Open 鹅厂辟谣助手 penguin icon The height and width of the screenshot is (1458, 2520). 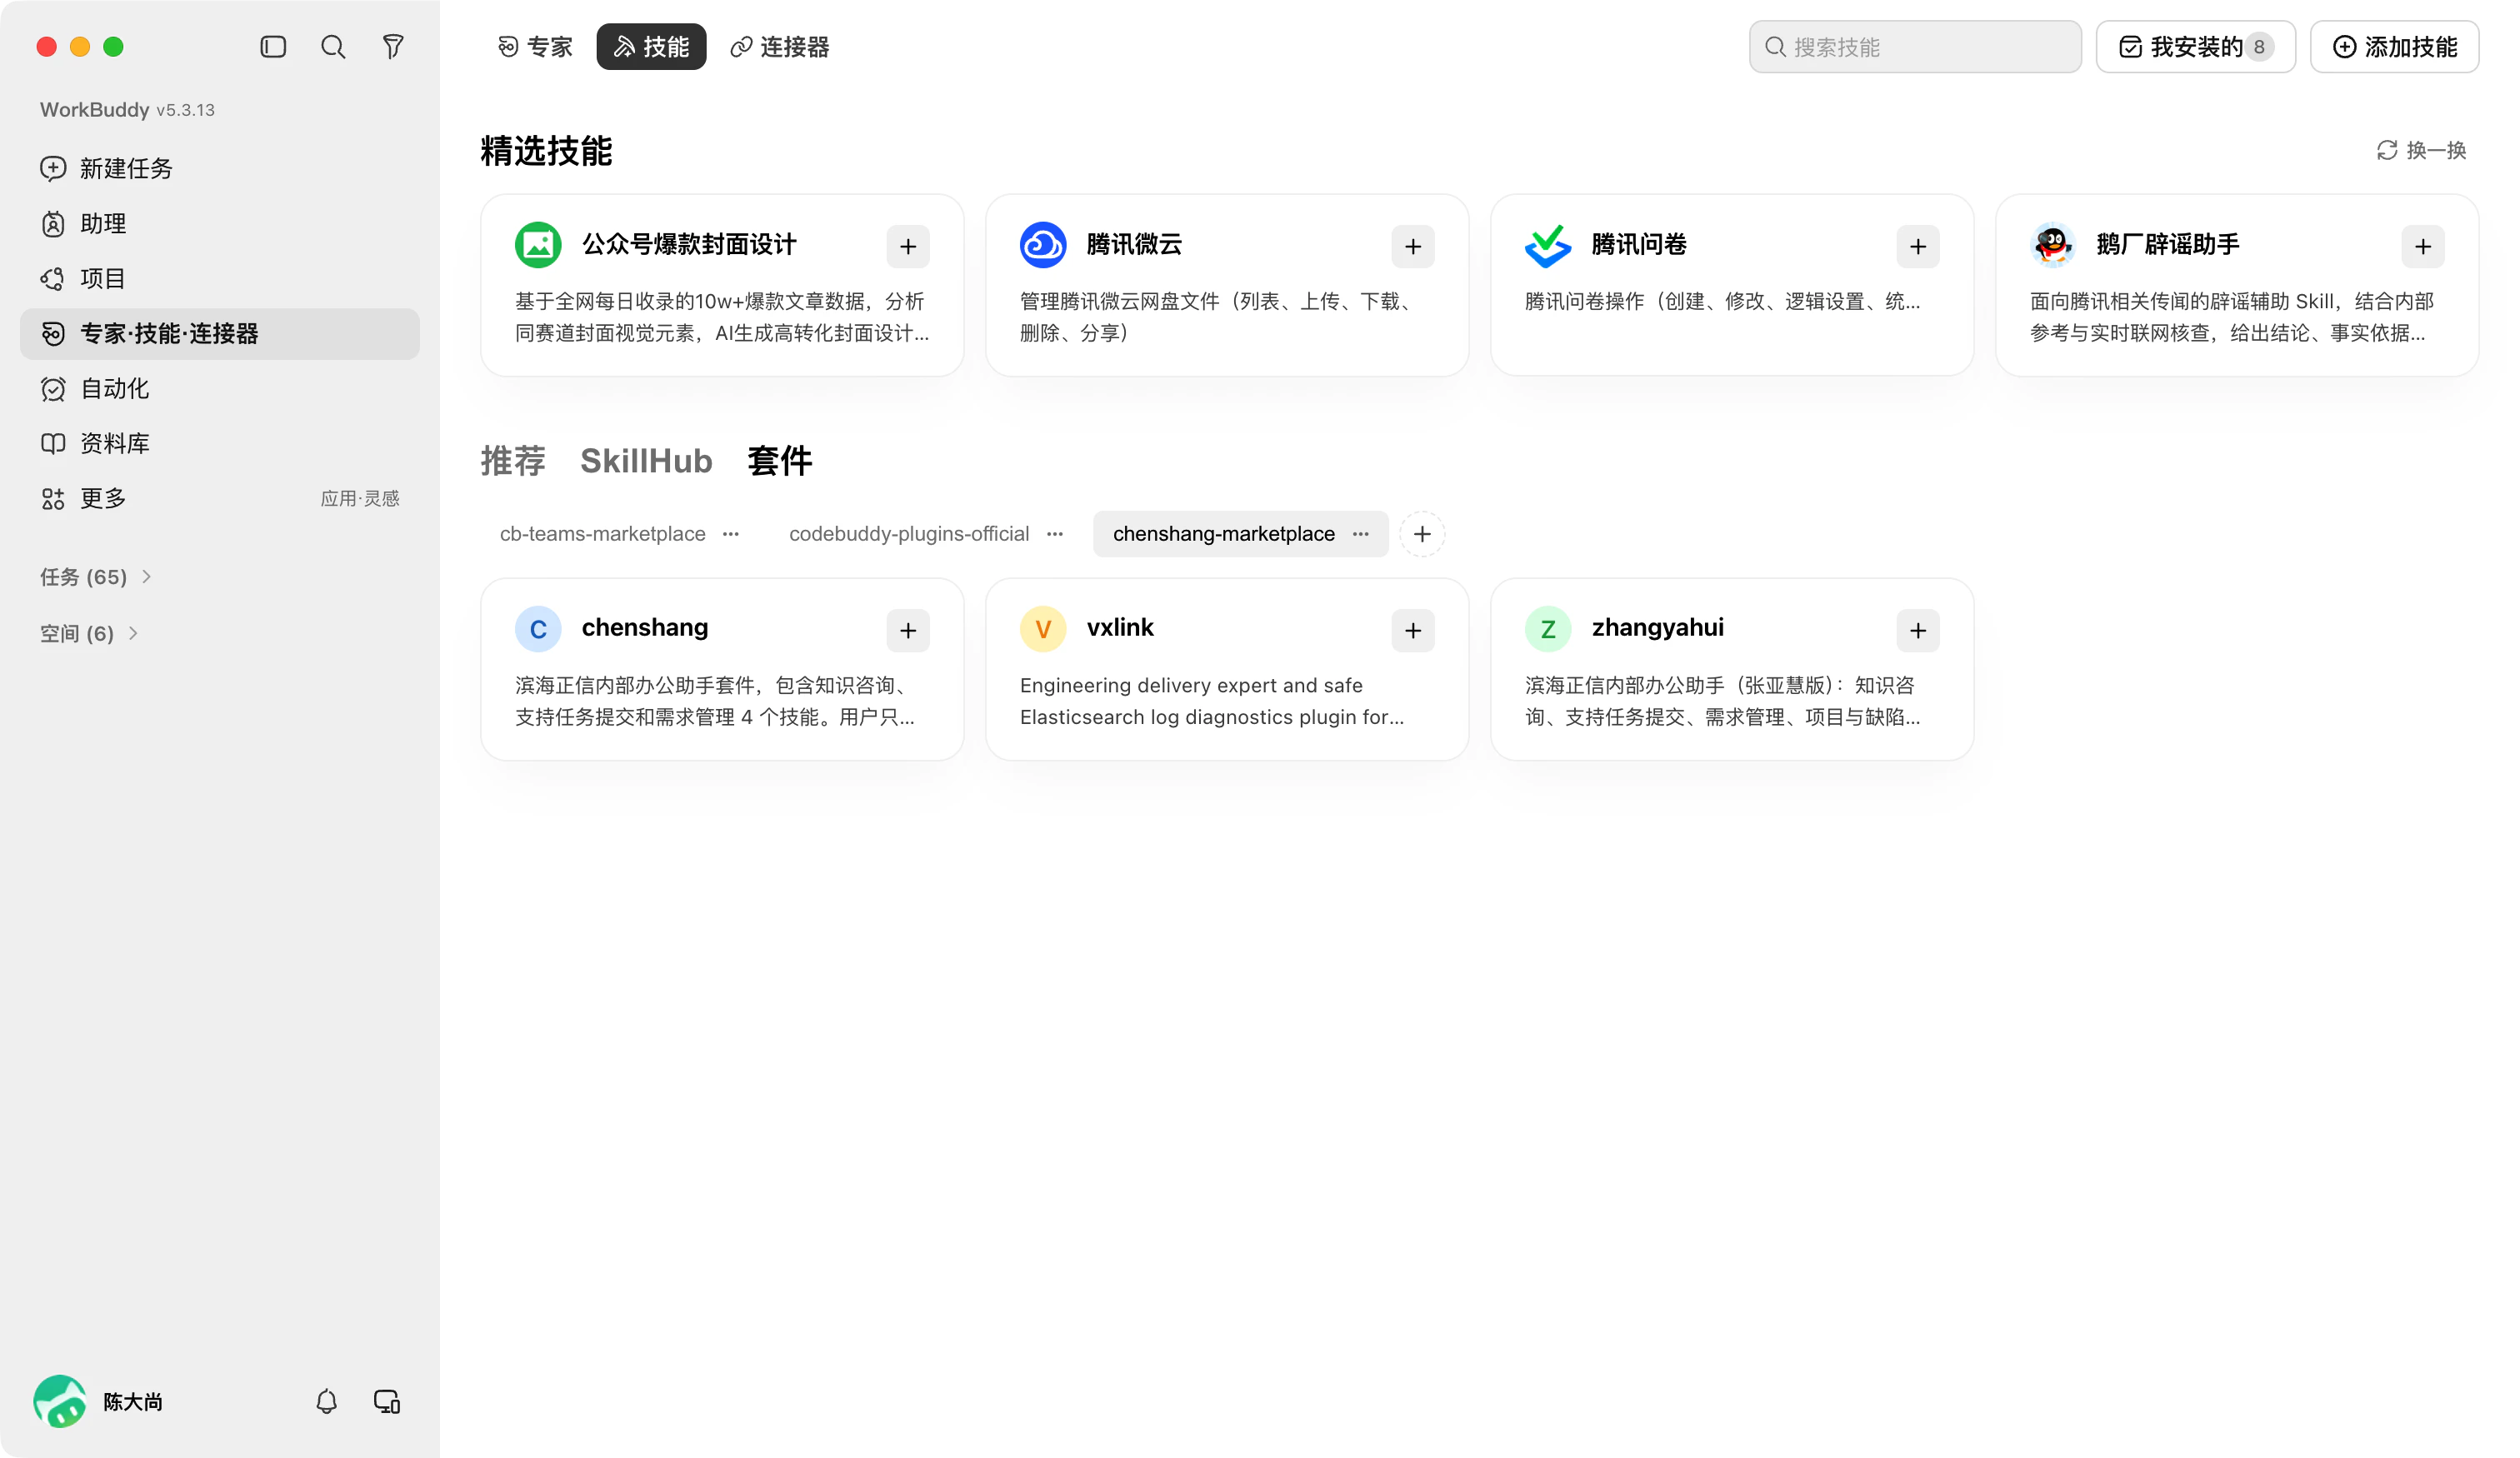click(2053, 245)
